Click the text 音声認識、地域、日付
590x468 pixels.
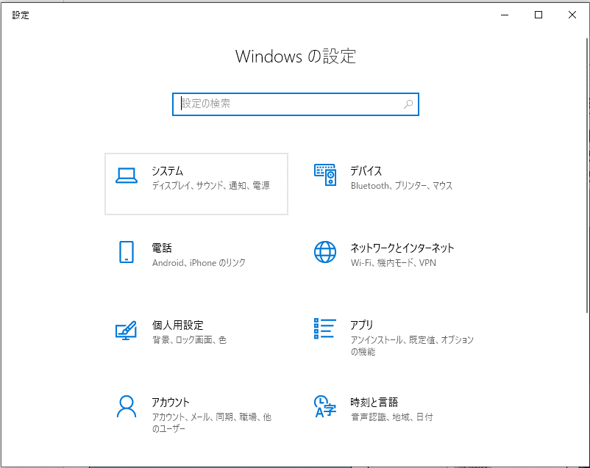(391, 417)
